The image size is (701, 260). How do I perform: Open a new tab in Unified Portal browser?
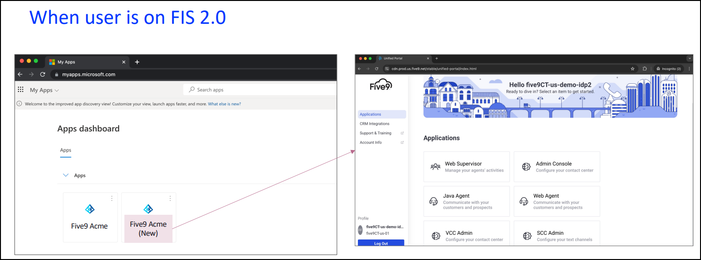(437, 58)
